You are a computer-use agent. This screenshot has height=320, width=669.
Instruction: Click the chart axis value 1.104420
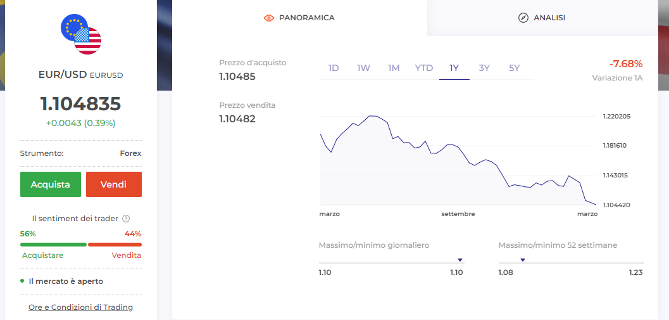pyautogui.click(x=616, y=205)
